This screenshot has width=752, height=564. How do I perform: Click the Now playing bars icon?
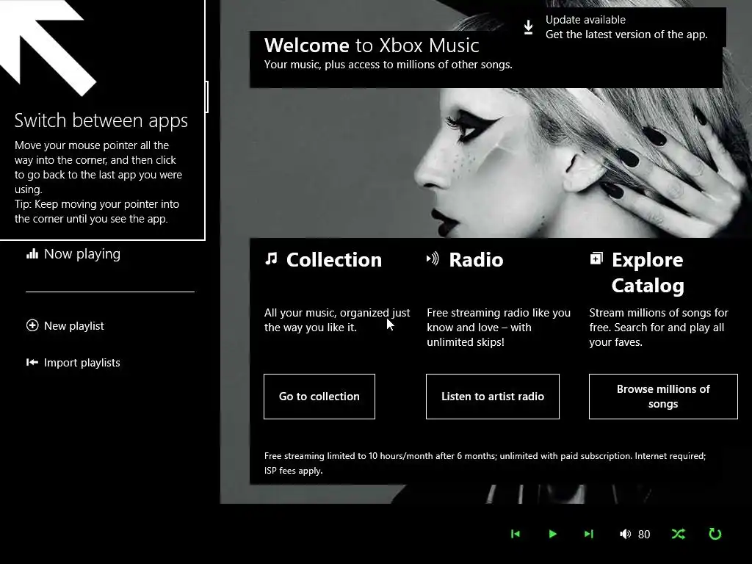[32, 253]
